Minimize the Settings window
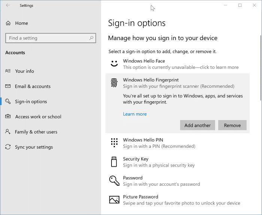Screen dimensions: 262x215 coord(225,5)
